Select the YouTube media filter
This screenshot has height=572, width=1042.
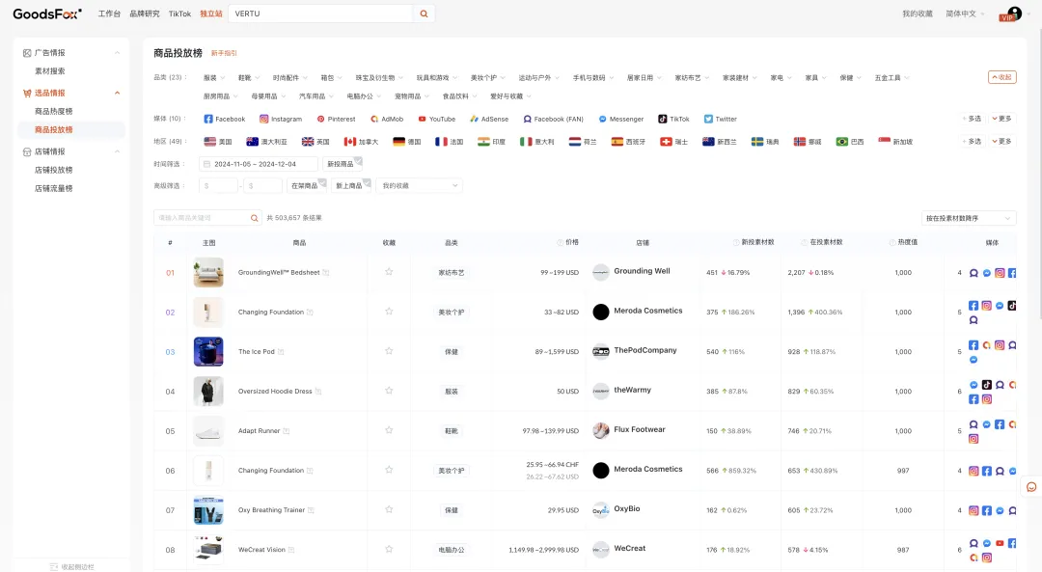437,119
